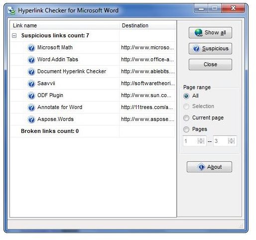Click the question icon beside Word Addin Tabs

31,60
